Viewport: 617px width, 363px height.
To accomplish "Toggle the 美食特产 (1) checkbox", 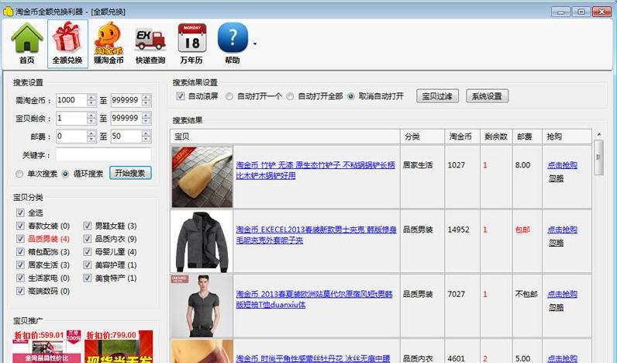I will tap(87, 278).
